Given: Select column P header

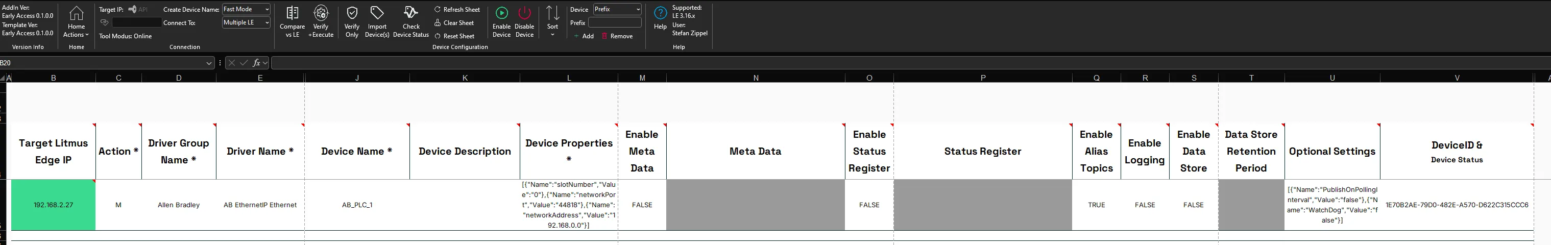Looking at the screenshot, I should point(983,78).
